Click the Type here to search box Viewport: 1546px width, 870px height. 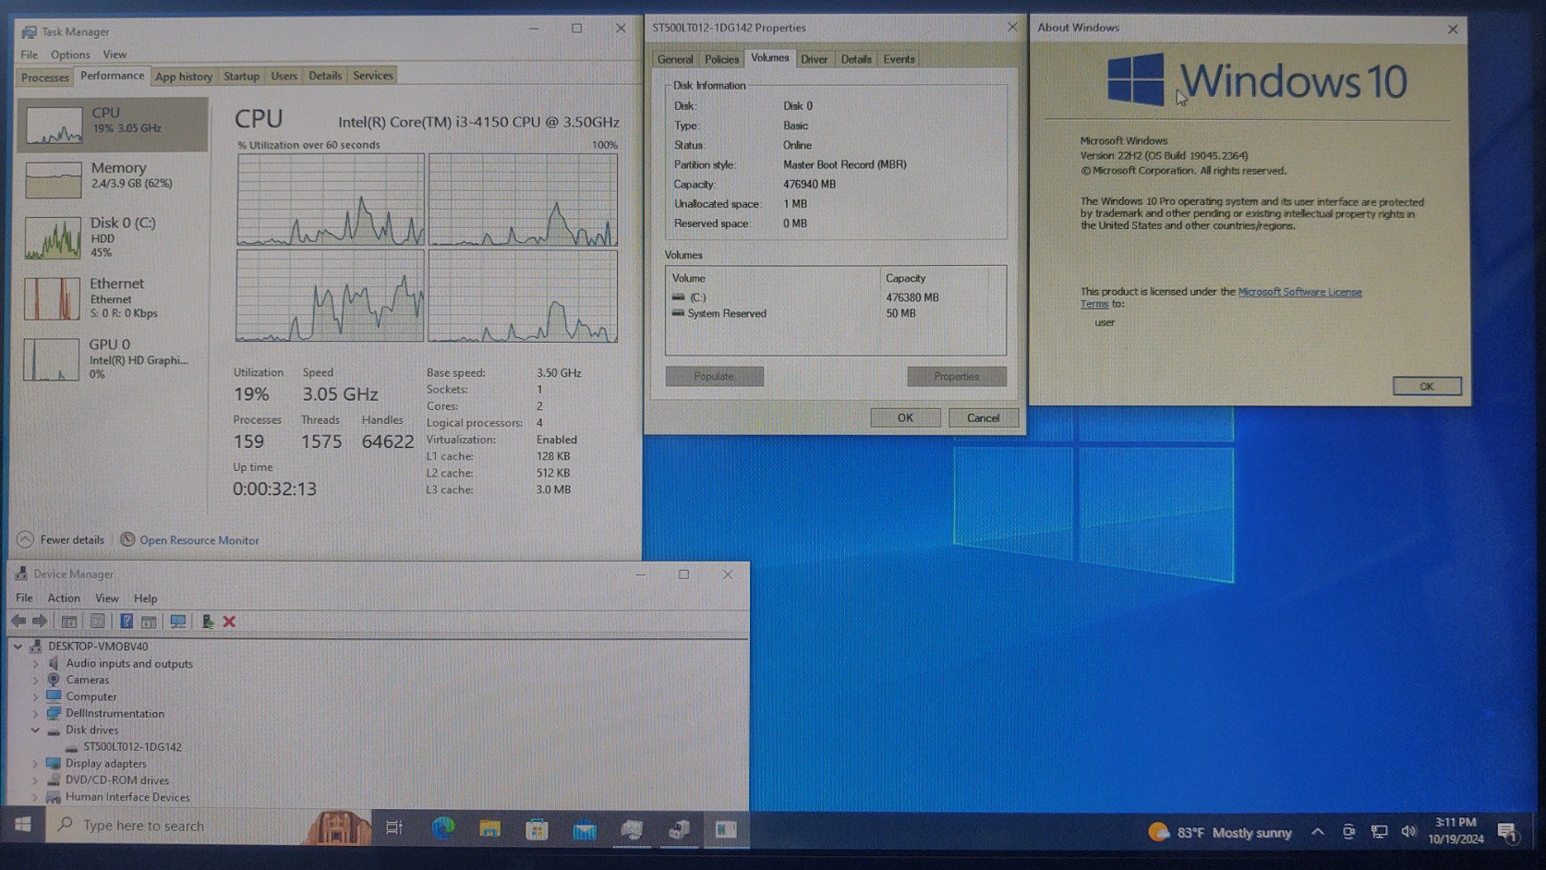tap(175, 826)
